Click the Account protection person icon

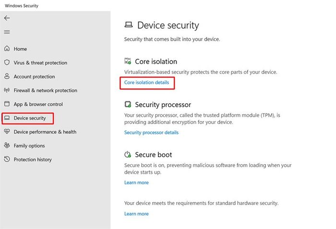pyautogui.click(x=7, y=76)
